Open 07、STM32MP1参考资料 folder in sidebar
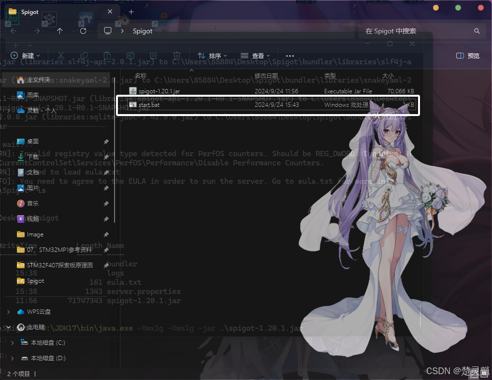 point(54,250)
